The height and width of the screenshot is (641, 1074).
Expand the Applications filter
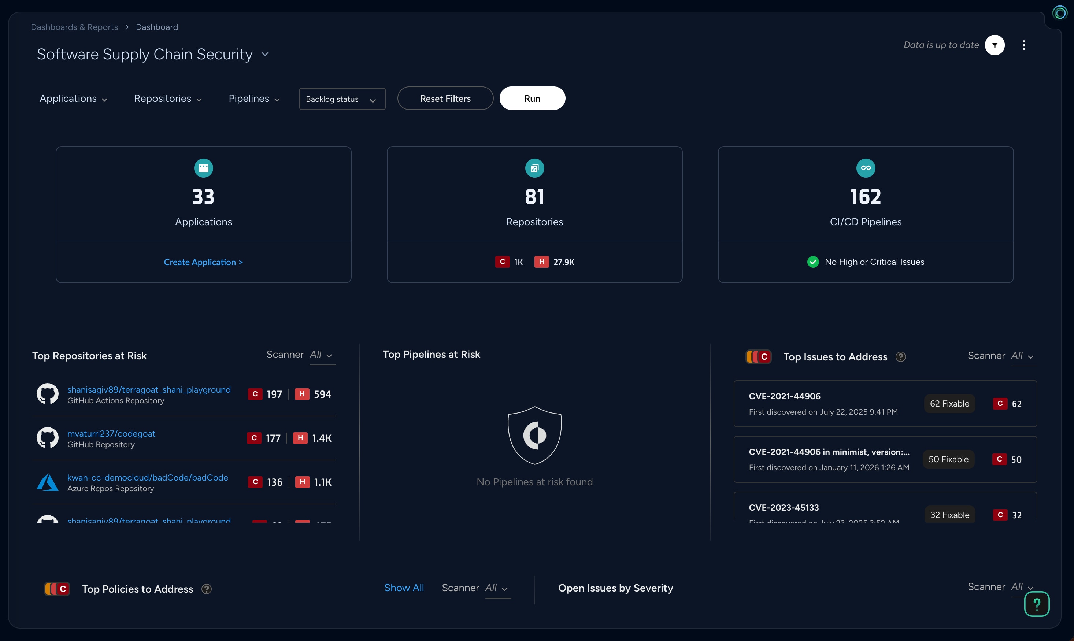pyautogui.click(x=73, y=99)
